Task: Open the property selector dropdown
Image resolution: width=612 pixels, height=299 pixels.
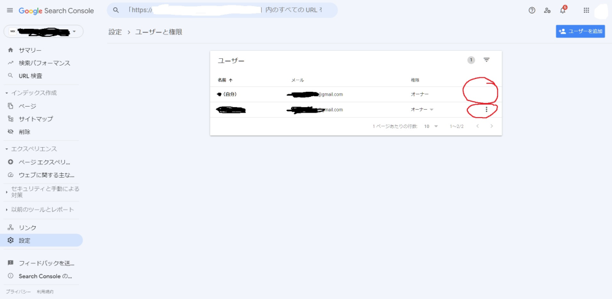Action: (43, 31)
